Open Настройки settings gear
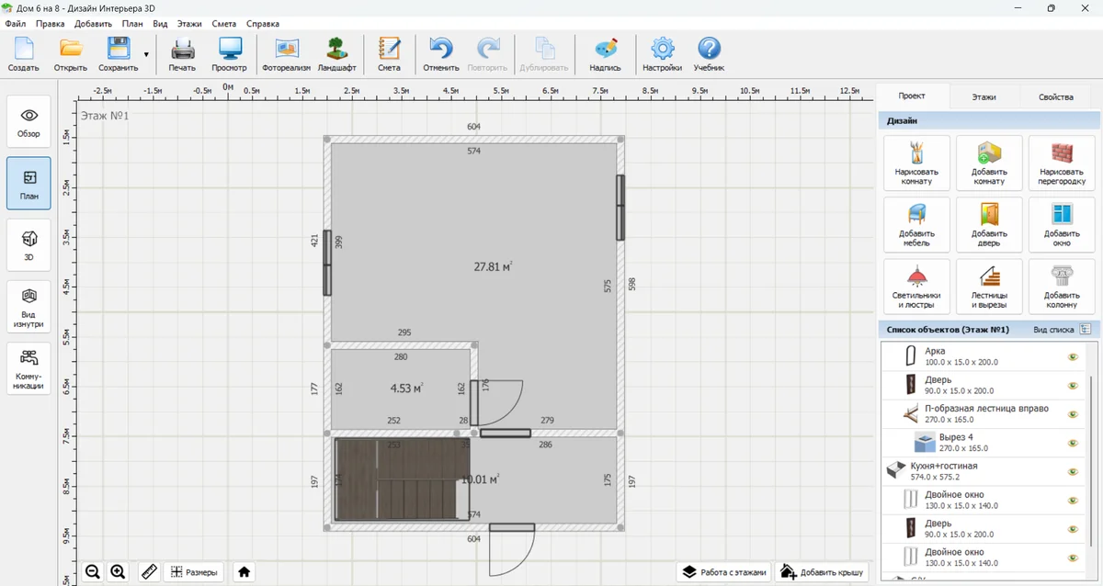The width and height of the screenshot is (1103, 586). [662, 55]
